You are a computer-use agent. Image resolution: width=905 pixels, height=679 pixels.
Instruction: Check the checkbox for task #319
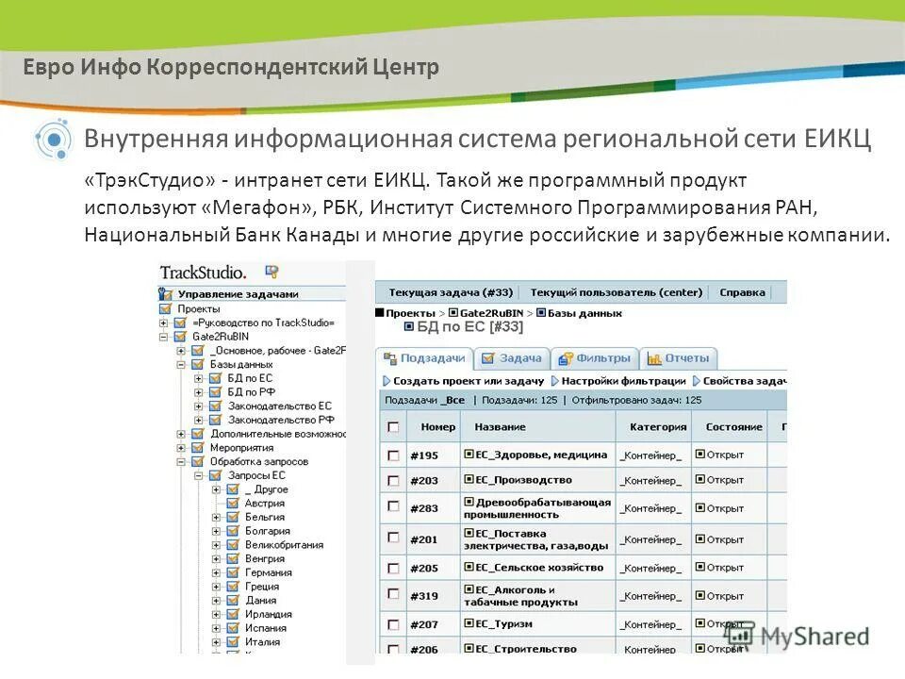pos(395,594)
